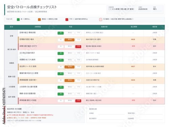This screenshot has width=169, height=127.
Task: Select 不可 for 火気使用・消火器の配置 row
Action: (78, 87)
